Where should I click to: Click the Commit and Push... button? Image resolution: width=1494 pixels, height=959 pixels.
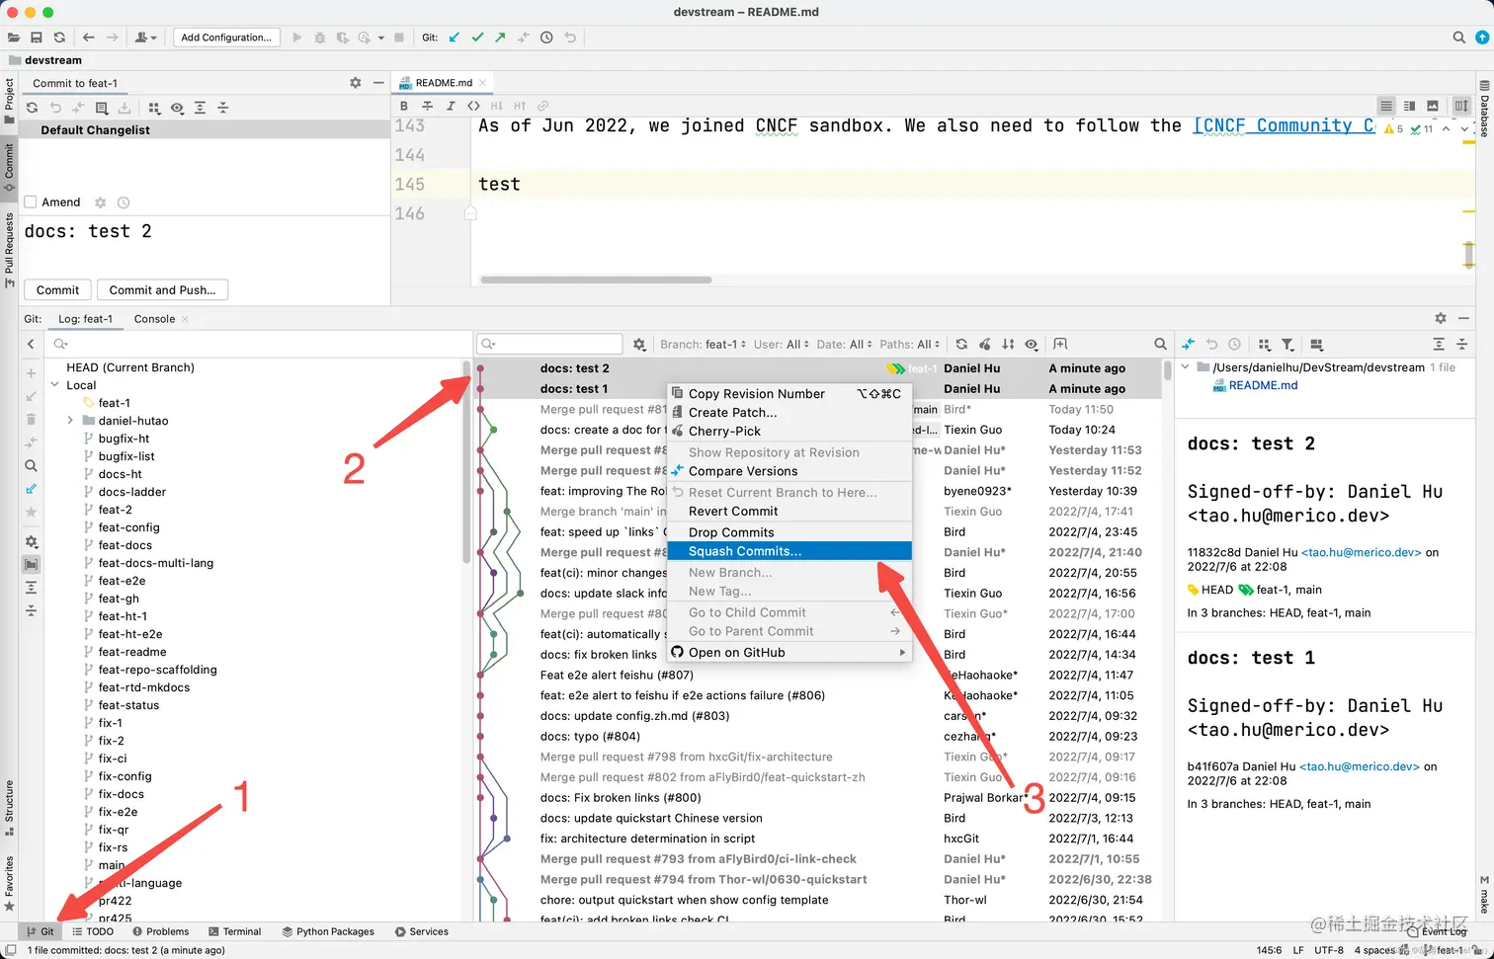click(x=162, y=290)
